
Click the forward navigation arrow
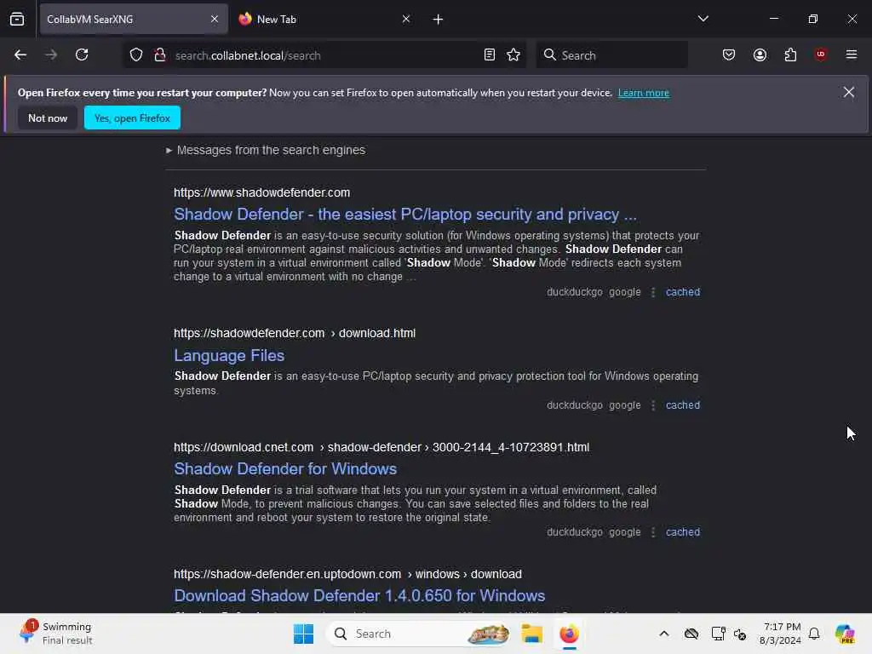click(x=51, y=54)
